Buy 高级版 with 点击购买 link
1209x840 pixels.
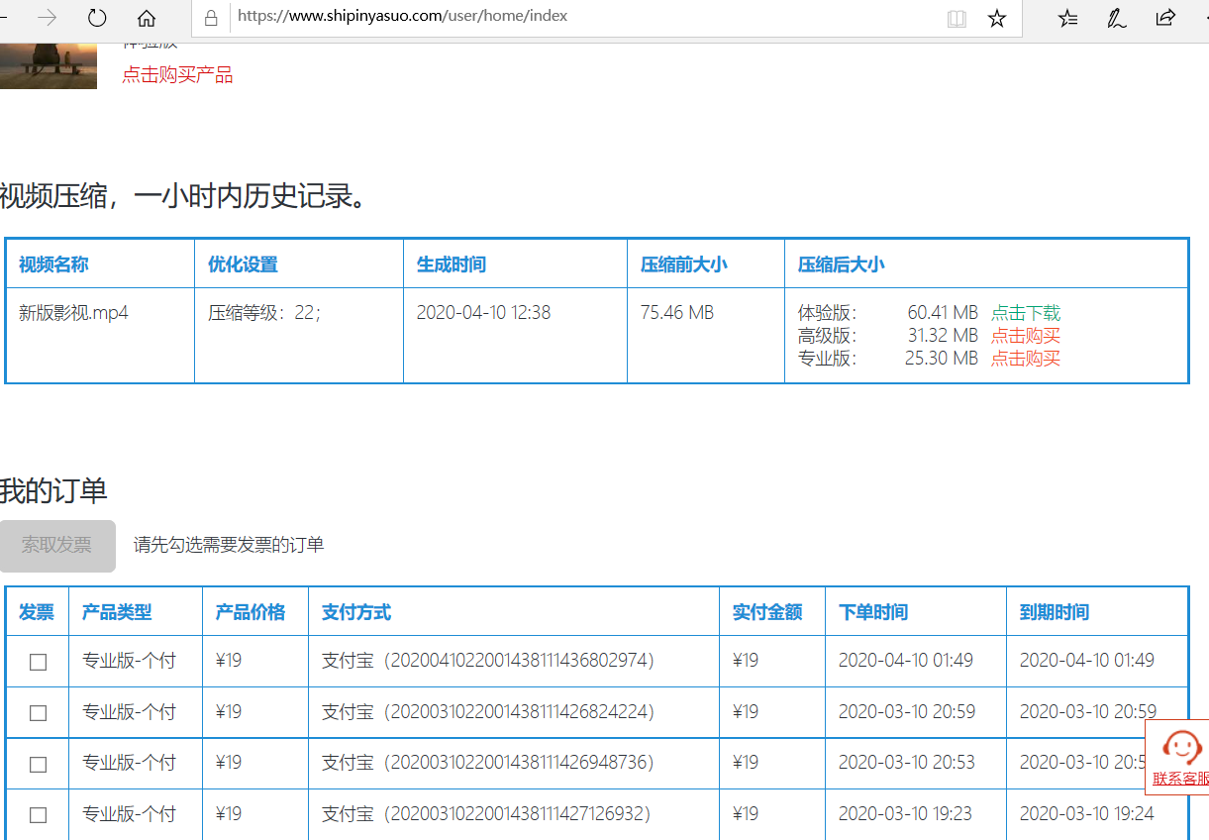click(1026, 336)
